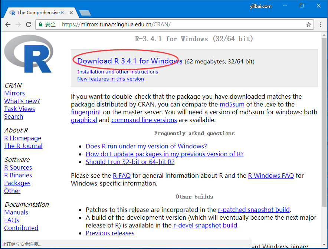
Task: Click the reload page icon
Action: tap(29, 24)
